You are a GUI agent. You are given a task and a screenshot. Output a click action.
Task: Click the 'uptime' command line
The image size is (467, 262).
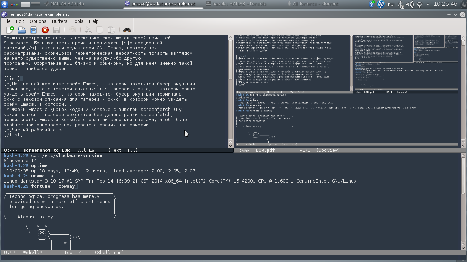39,165
